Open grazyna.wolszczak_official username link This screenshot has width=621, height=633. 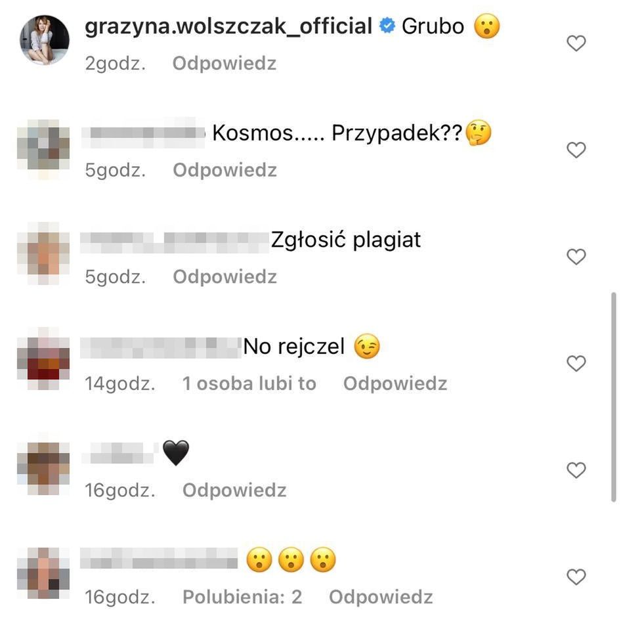[228, 27]
